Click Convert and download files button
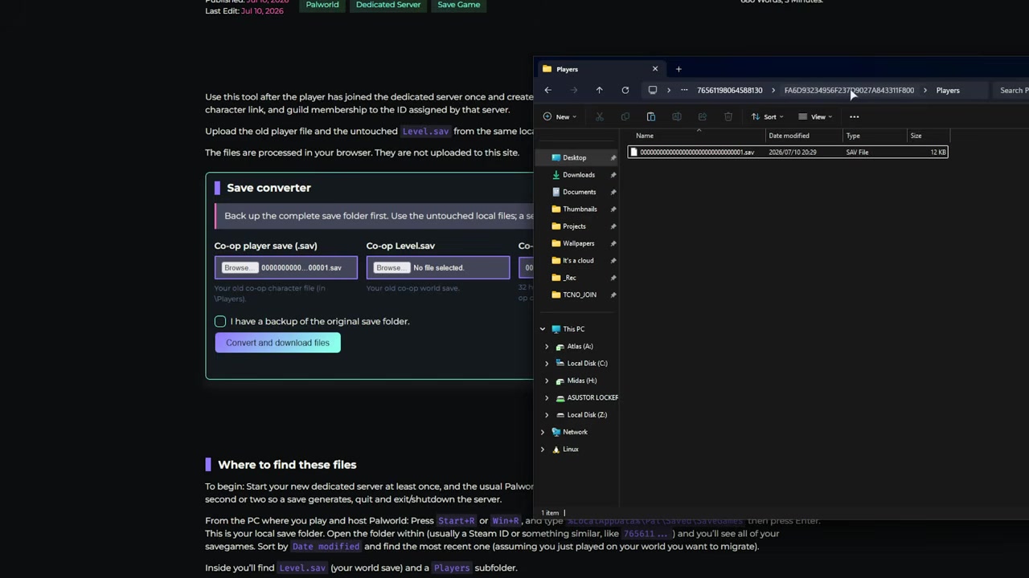The image size is (1029, 578). [x=277, y=343]
